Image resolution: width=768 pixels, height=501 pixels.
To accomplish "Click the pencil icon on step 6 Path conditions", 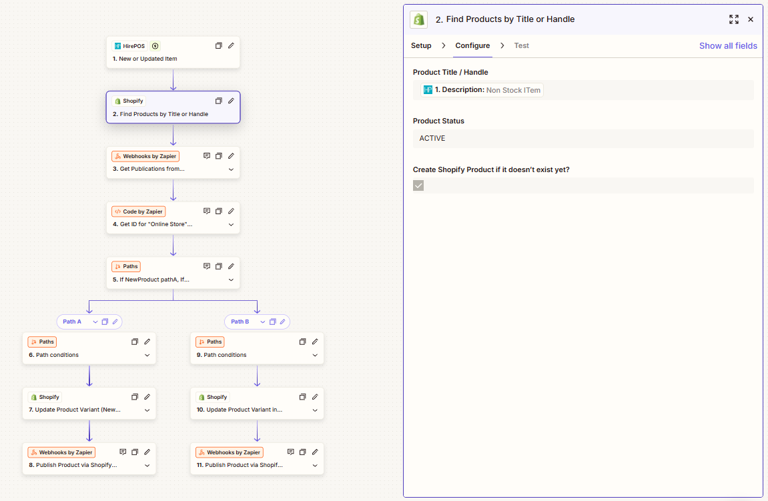I will pos(147,342).
